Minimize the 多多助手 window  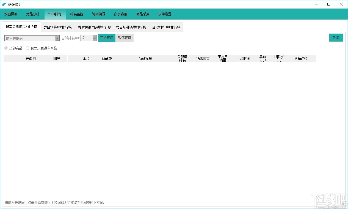click(317, 4)
